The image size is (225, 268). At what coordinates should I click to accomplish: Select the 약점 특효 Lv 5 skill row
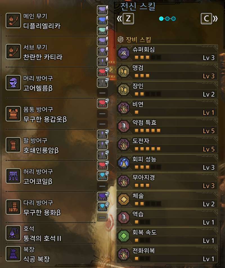tap(167, 126)
